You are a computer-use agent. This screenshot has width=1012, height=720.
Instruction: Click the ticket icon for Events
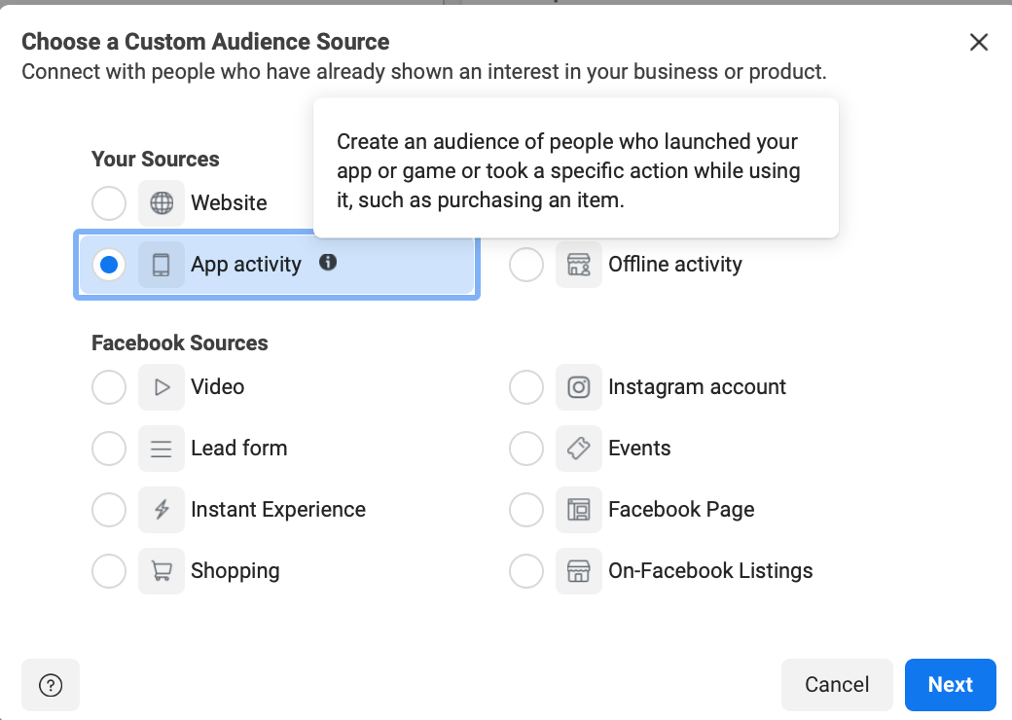tap(579, 449)
